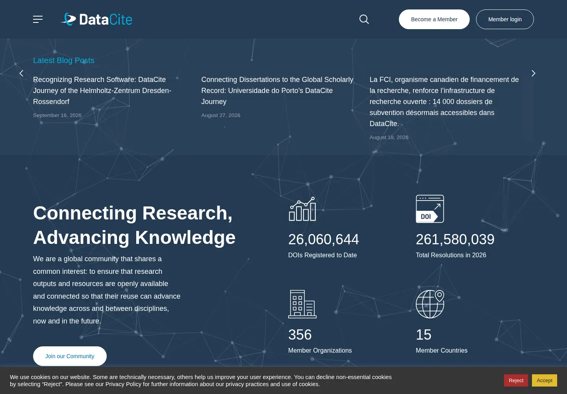
Task: Open the search magnifier icon
Action: click(364, 19)
